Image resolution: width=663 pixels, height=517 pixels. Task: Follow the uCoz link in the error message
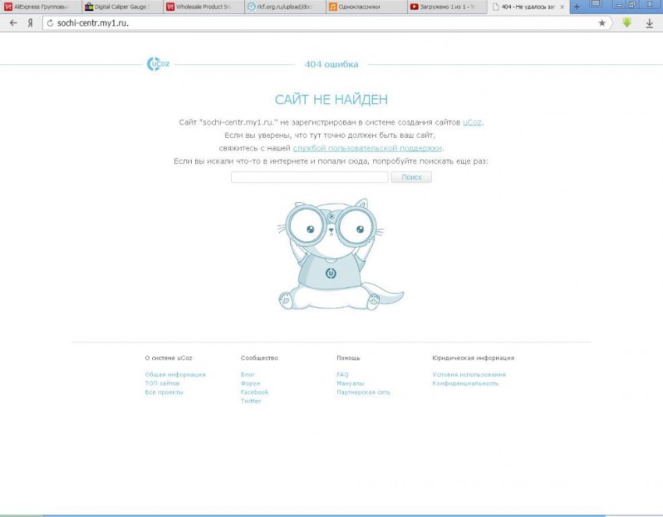473,122
